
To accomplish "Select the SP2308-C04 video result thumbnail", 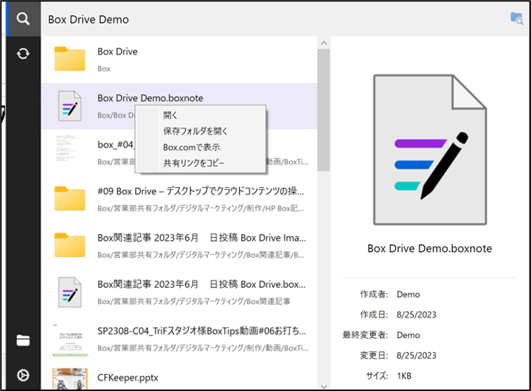I will coord(70,337).
